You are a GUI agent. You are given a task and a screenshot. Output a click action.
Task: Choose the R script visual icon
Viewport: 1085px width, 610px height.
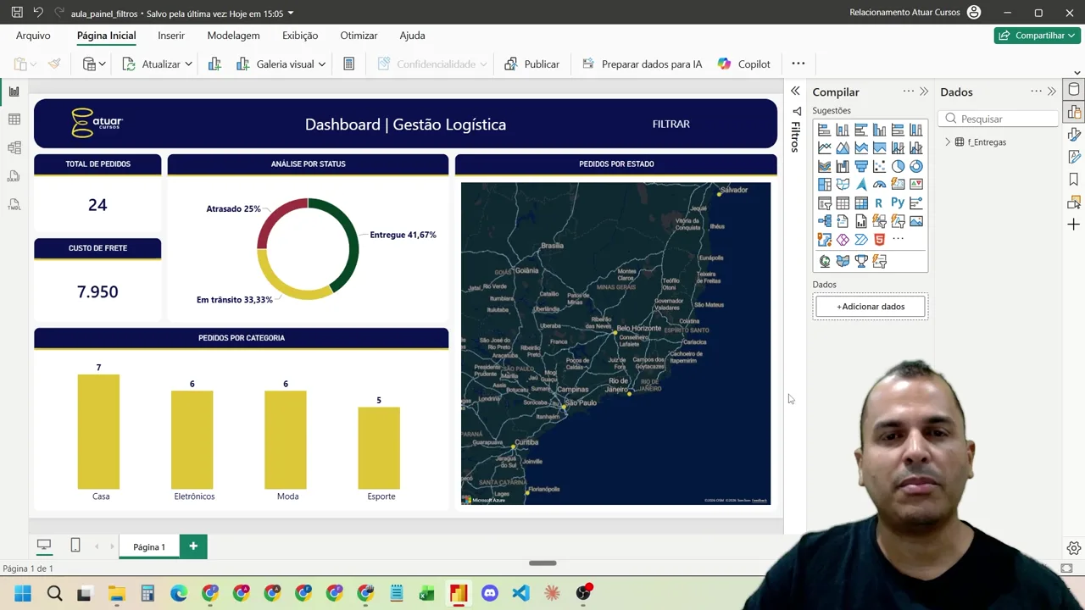879,202
